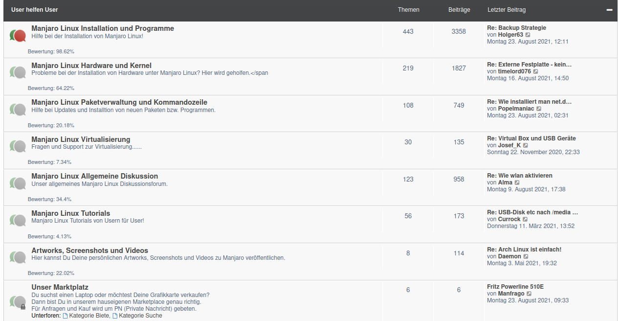View the profile of user Alma
Screen dimensions: 622x321
(505, 183)
